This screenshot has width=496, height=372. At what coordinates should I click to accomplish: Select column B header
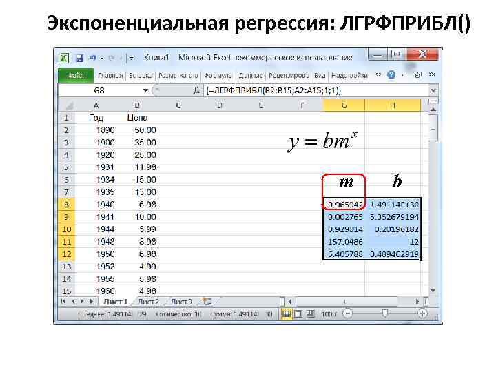click(x=137, y=105)
